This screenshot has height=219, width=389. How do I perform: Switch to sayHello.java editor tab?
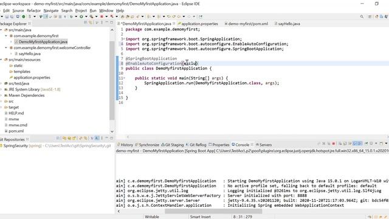tap(287, 24)
